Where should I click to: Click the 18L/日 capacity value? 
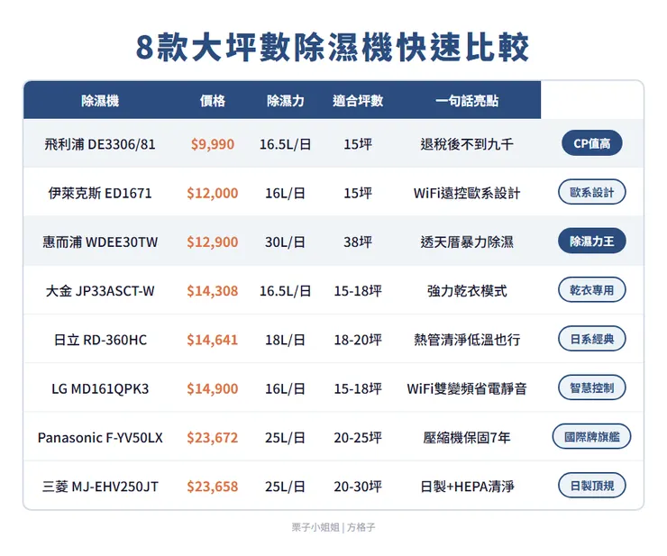pos(285,340)
